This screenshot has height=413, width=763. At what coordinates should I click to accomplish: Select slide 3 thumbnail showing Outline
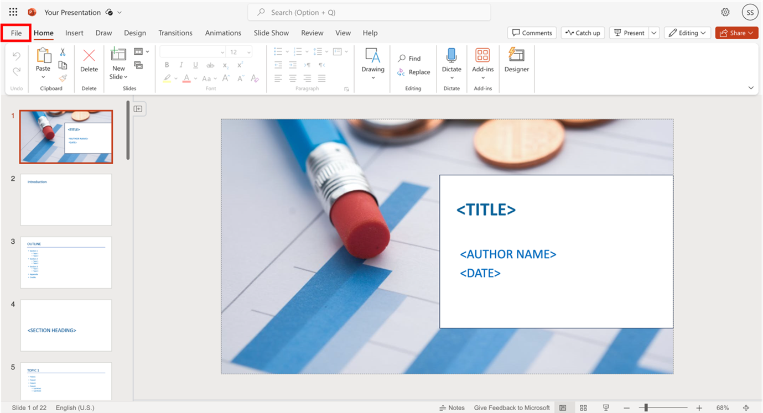pyautogui.click(x=66, y=262)
